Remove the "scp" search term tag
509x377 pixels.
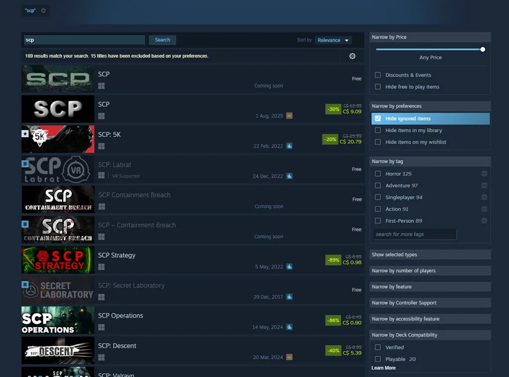(43, 11)
